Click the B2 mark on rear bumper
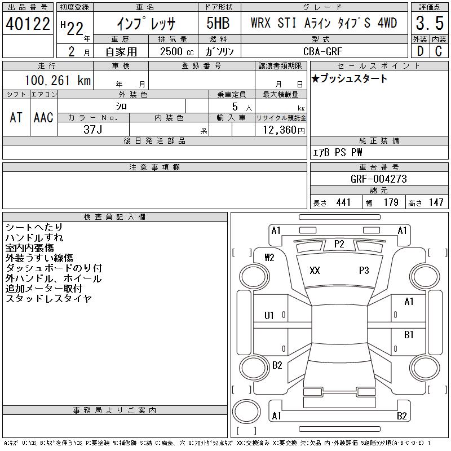Screen dimensions: 451x451 pyautogui.click(x=401, y=416)
